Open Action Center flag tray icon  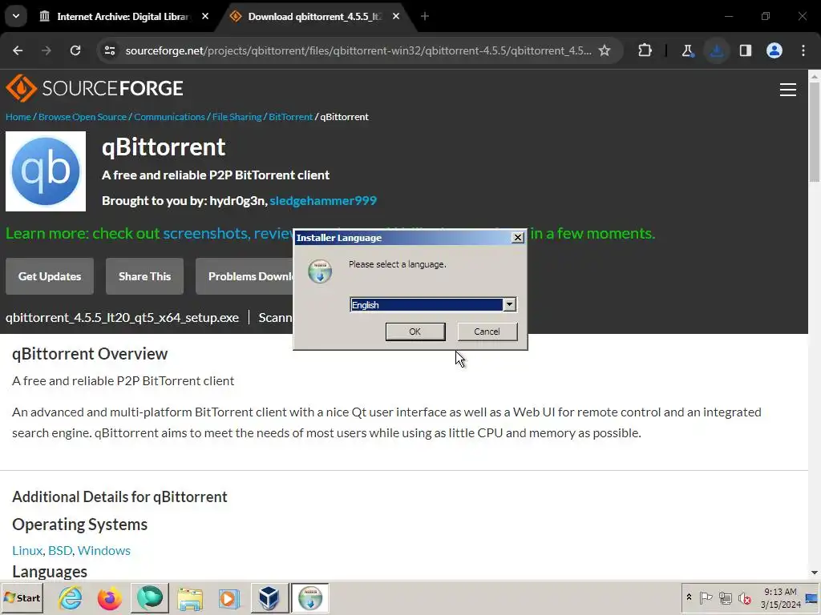point(706,597)
